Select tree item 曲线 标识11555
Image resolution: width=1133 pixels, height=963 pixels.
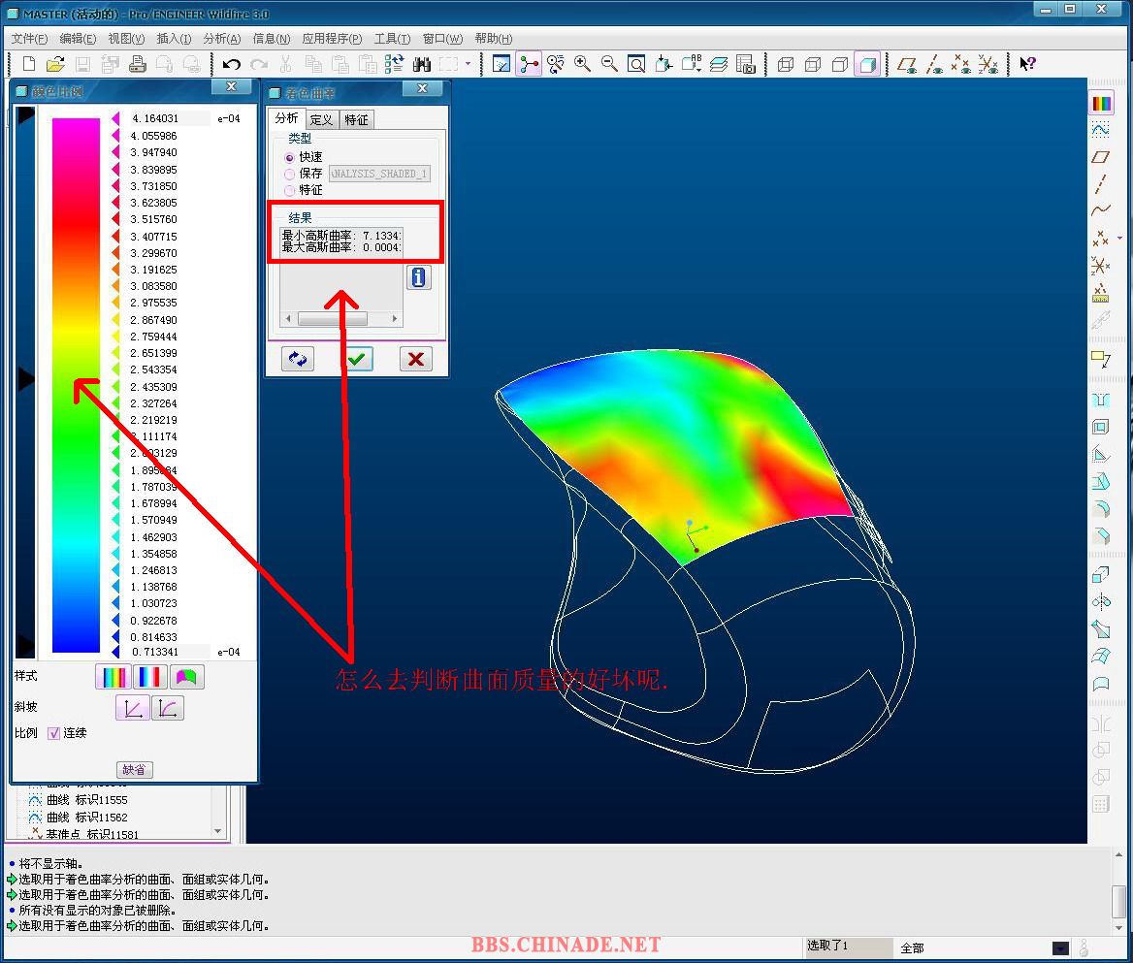click(x=86, y=800)
